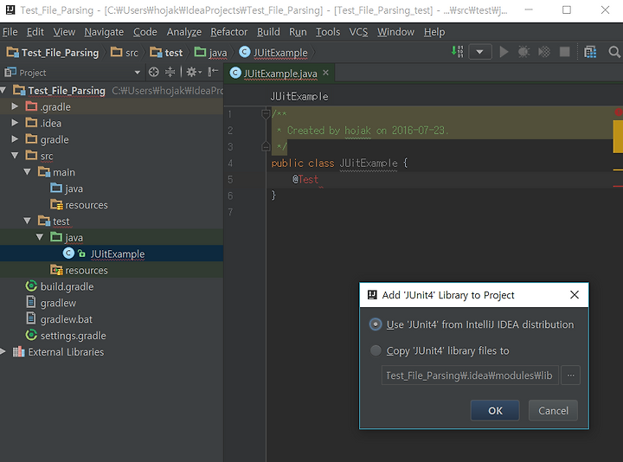Open the Navigate menu

(104, 32)
